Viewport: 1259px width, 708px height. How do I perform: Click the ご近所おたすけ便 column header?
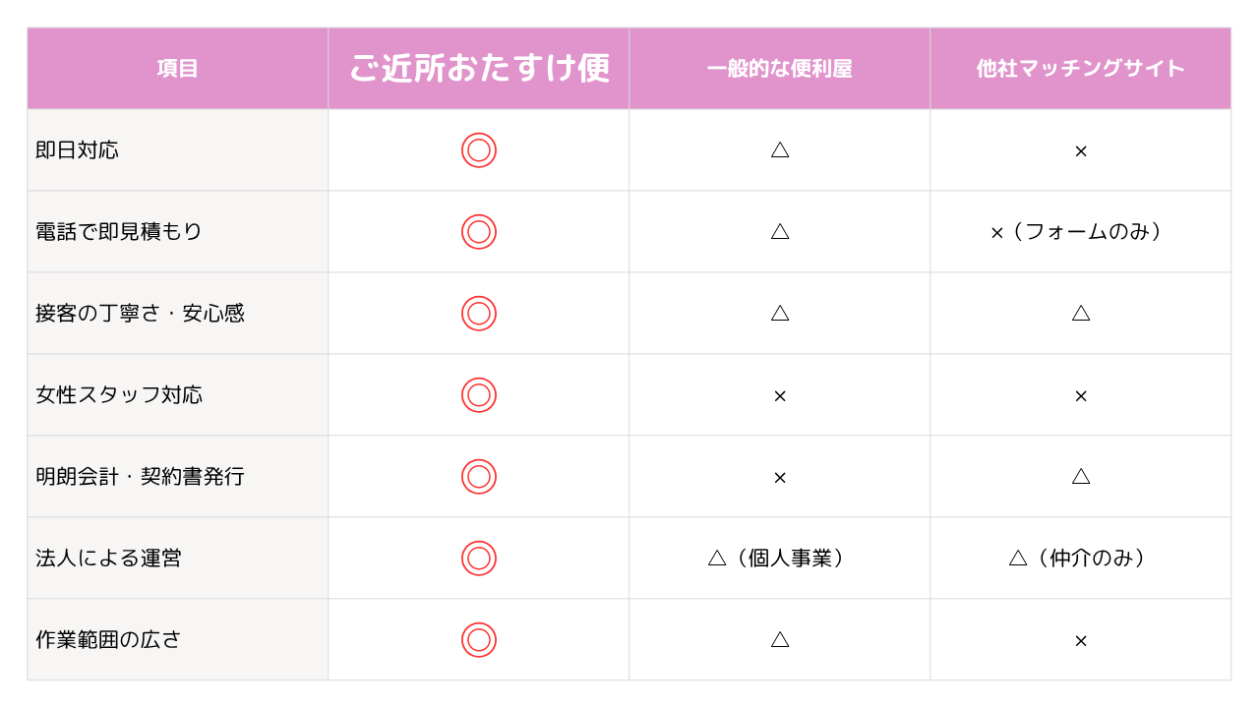(x=479, y=69)
